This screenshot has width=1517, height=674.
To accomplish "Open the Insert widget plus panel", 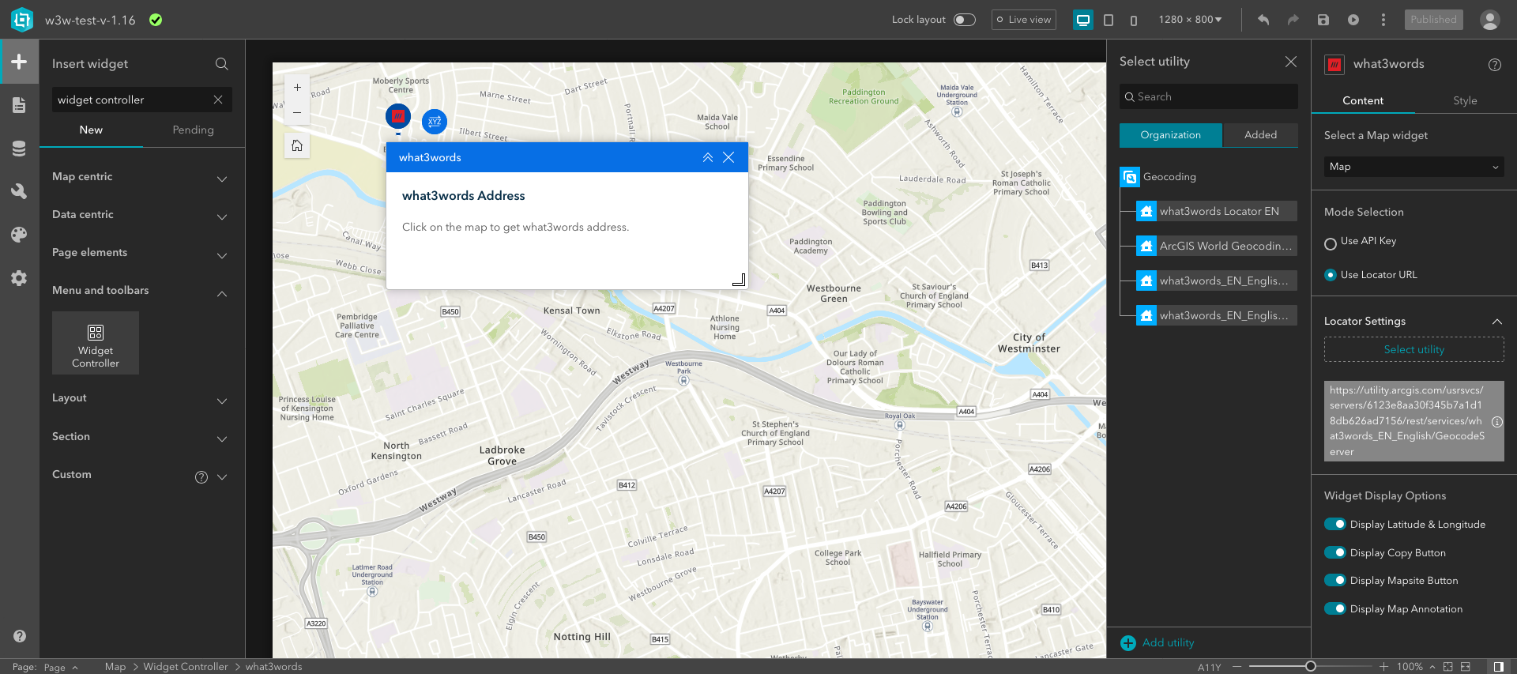I will click(x=19, y=62).
